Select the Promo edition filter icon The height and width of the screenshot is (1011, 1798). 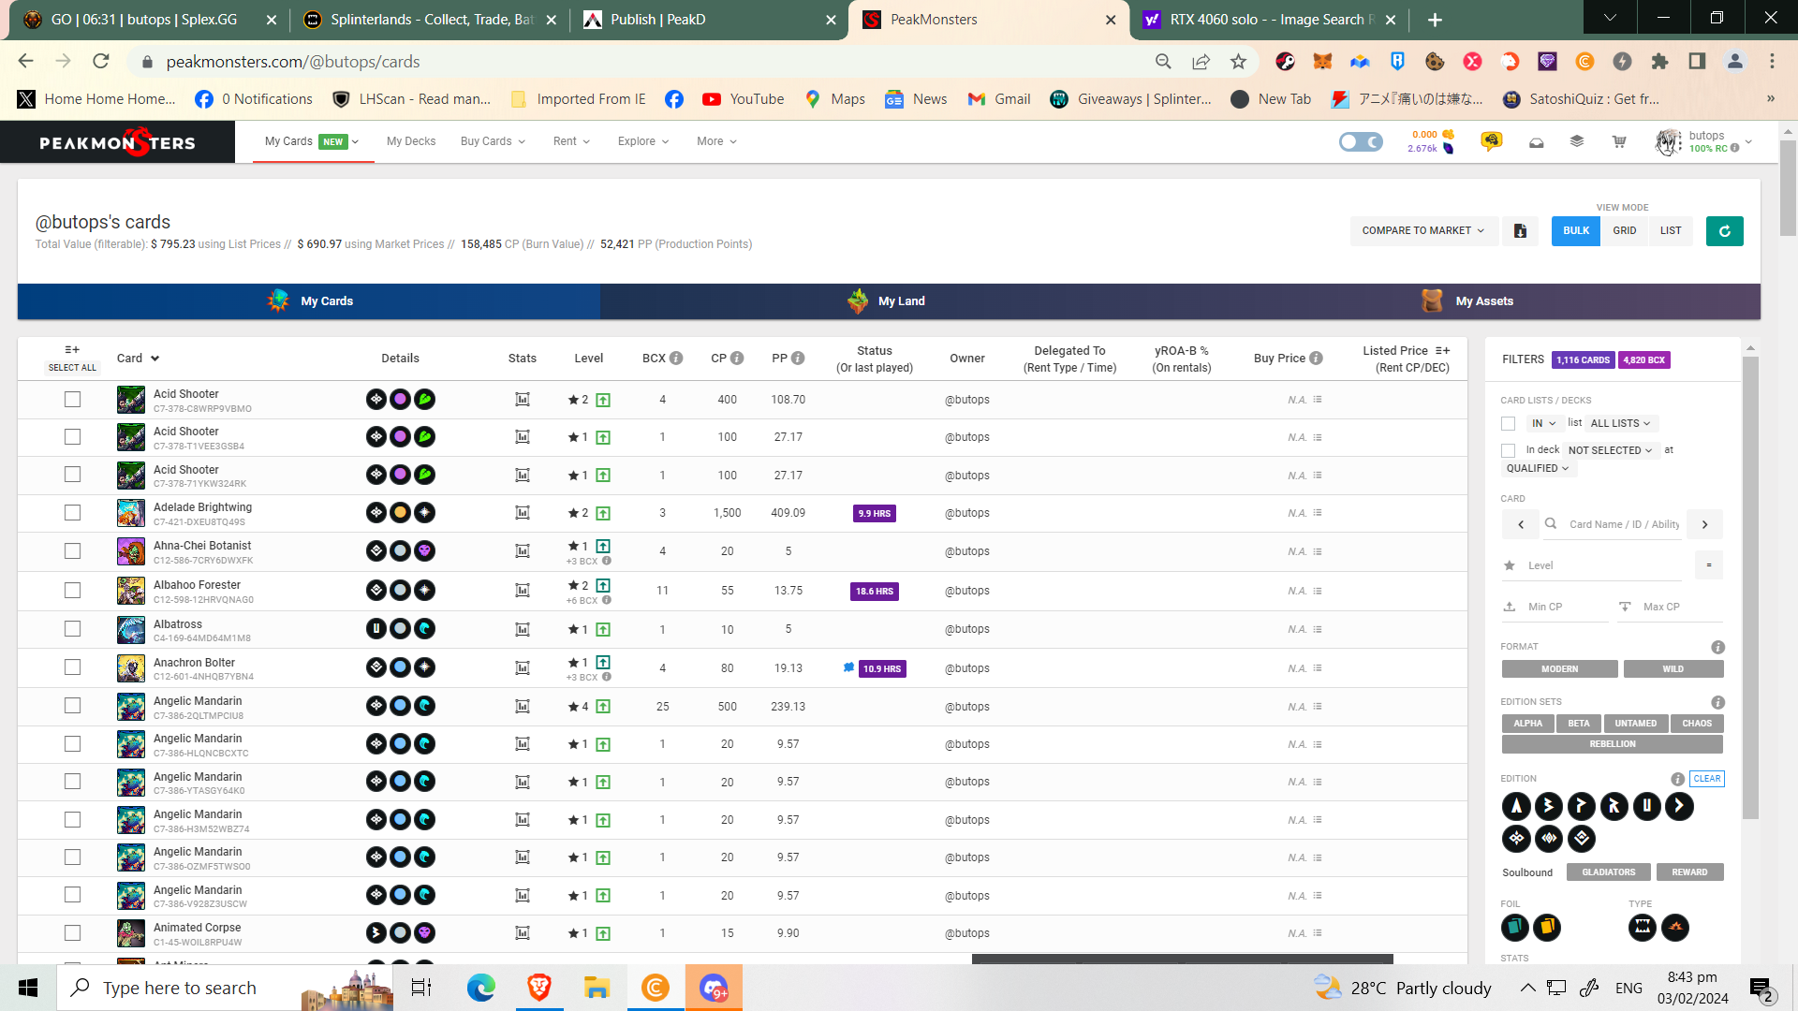[x=1582, y=806]
